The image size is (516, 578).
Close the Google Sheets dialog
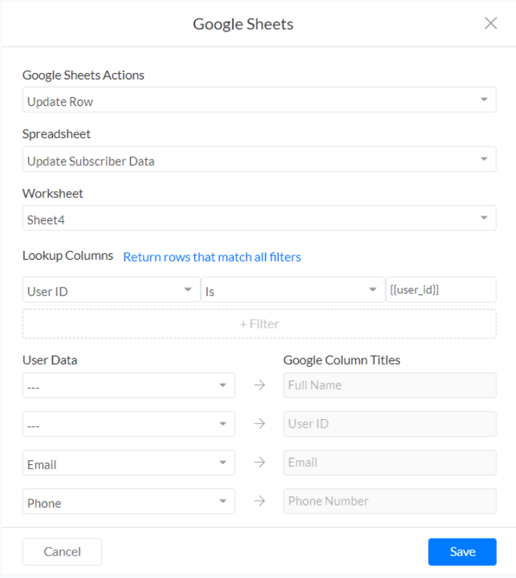tap(490, 24)
